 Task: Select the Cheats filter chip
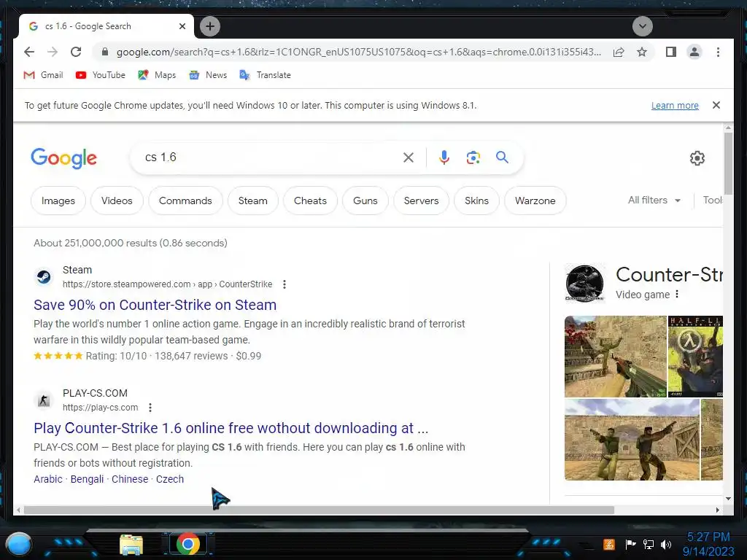click(310, 201)
